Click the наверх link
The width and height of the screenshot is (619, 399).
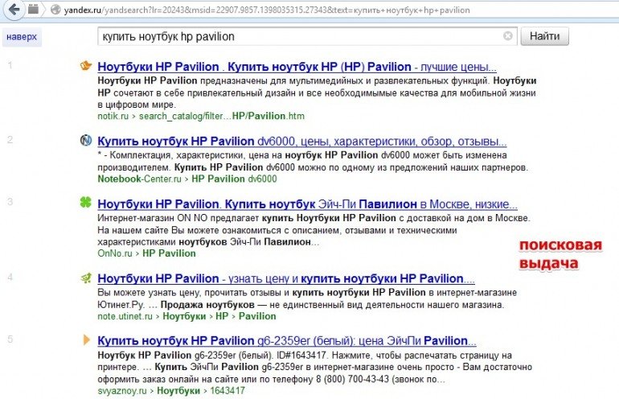coord(20,38)
